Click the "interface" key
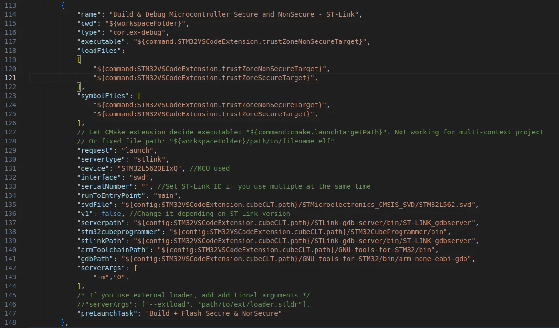559x328 pixels. [x=99, y=178]
